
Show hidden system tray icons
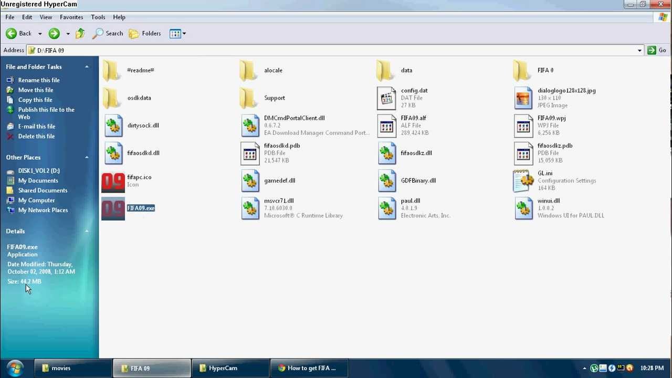point(584,368)
